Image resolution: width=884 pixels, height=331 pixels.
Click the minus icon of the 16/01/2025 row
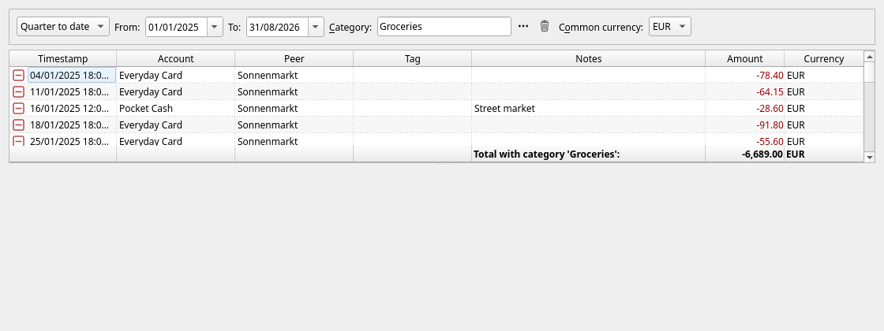click(x=19, y=108)
